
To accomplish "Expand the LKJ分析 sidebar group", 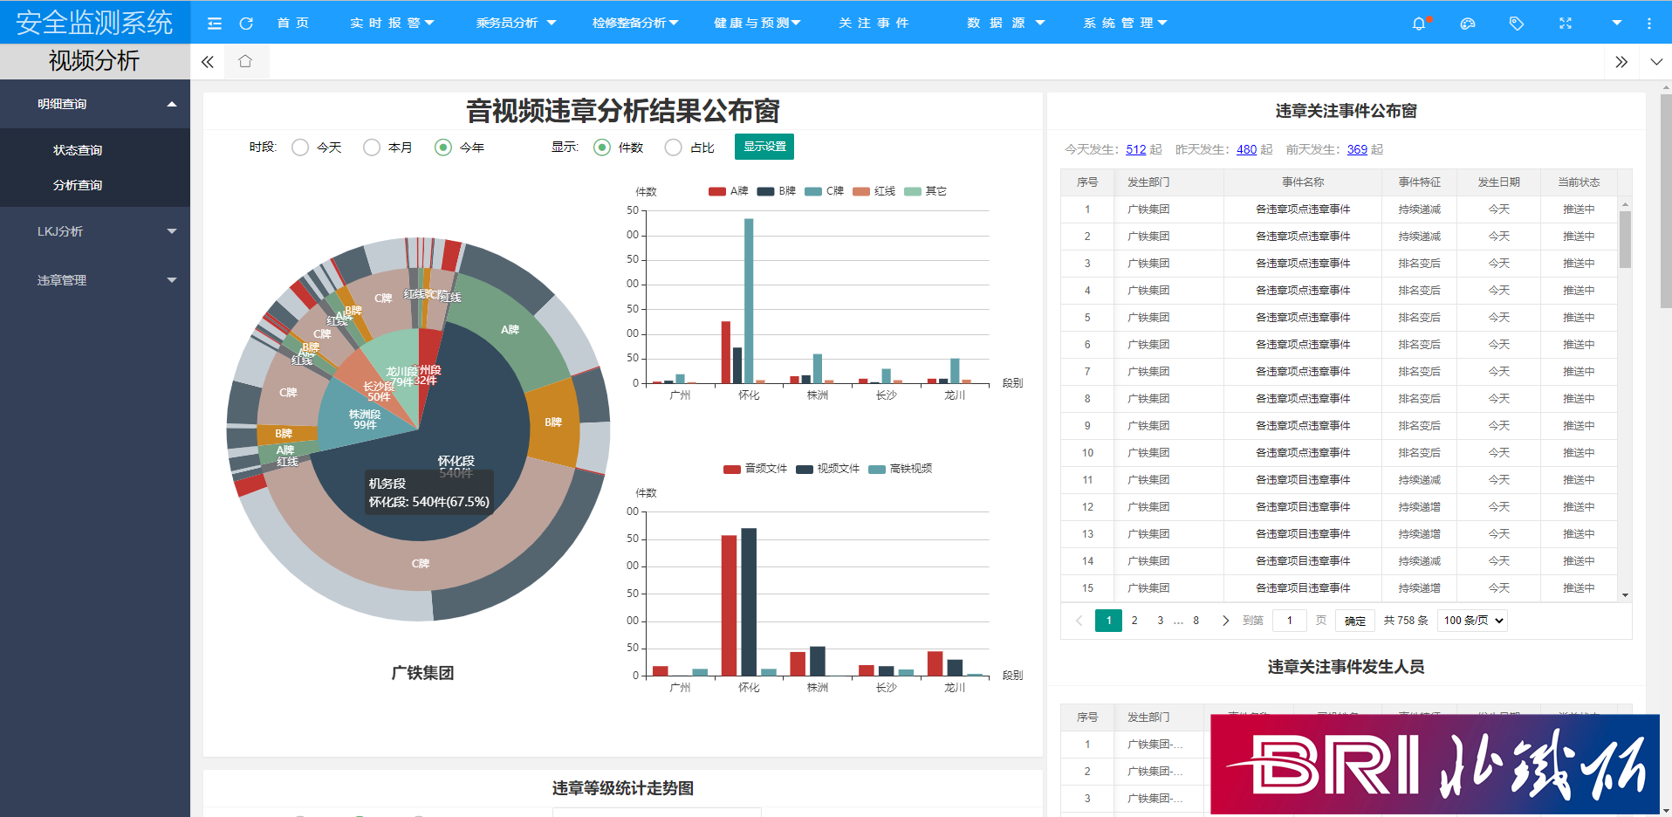I will coord(95,231).
